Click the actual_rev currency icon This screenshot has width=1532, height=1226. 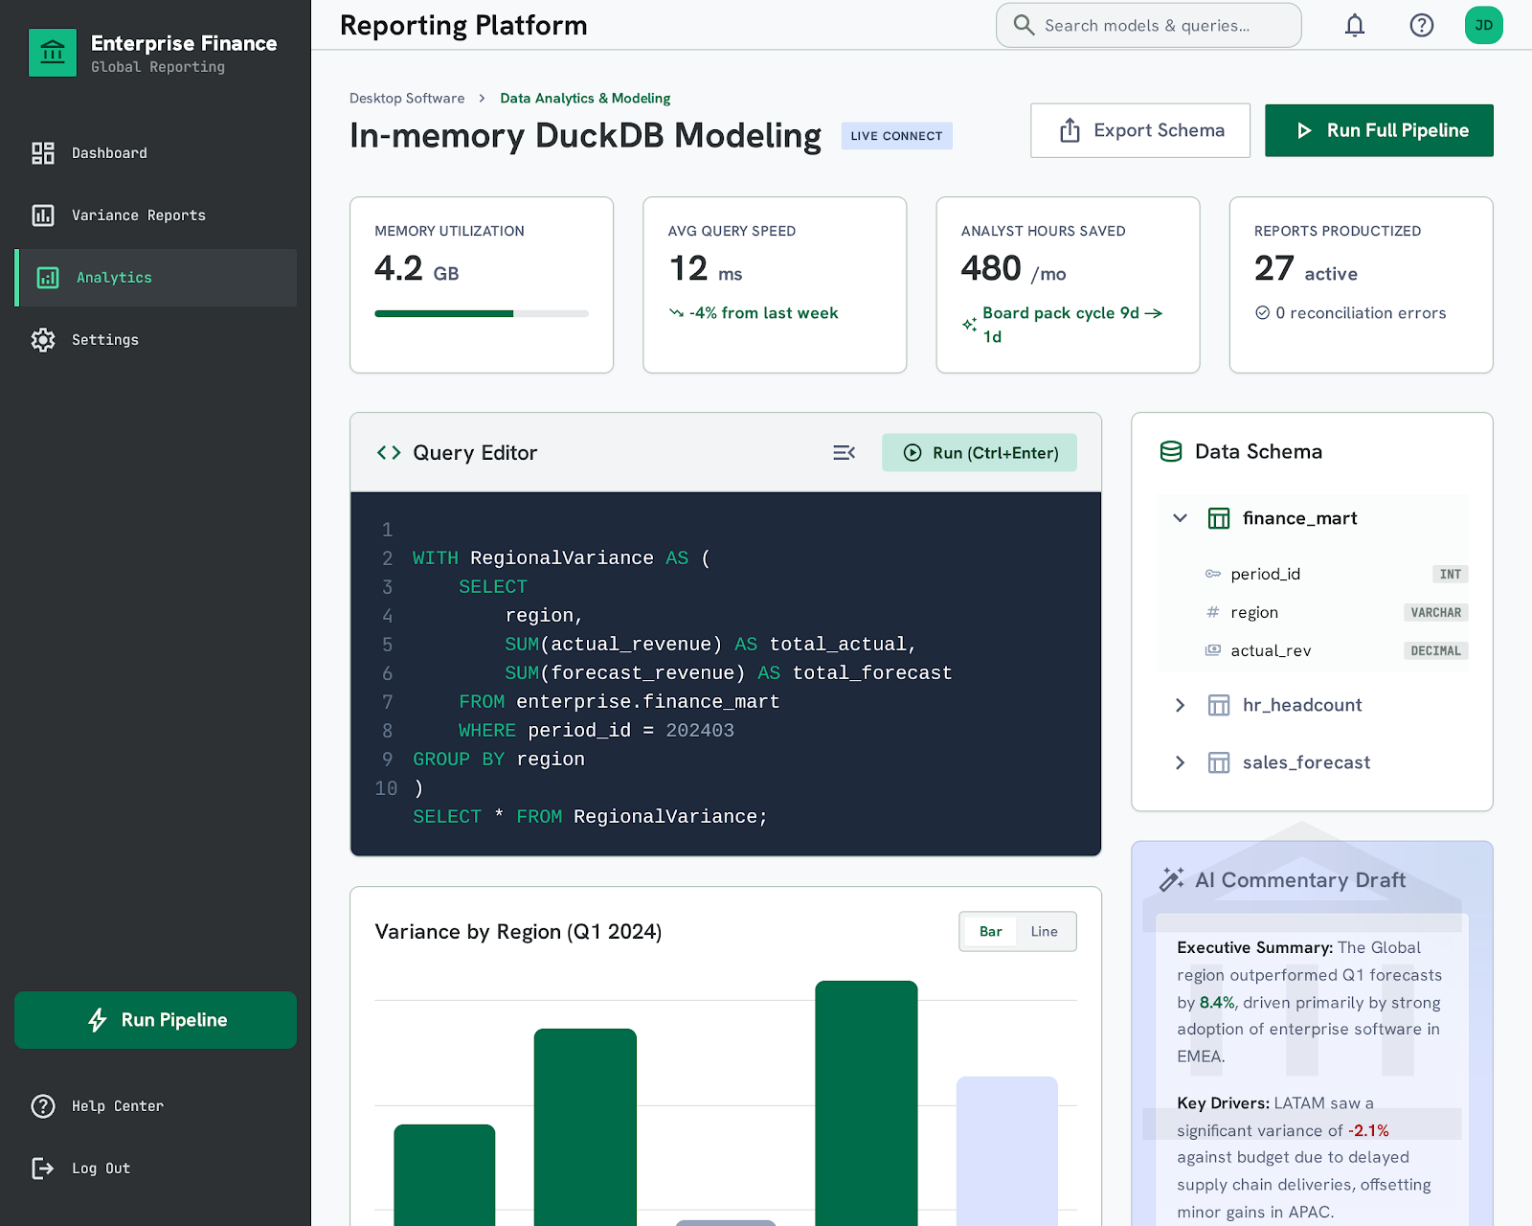click(1213, 649)
